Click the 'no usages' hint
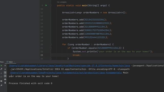164x92 pixels. [61, 2]
